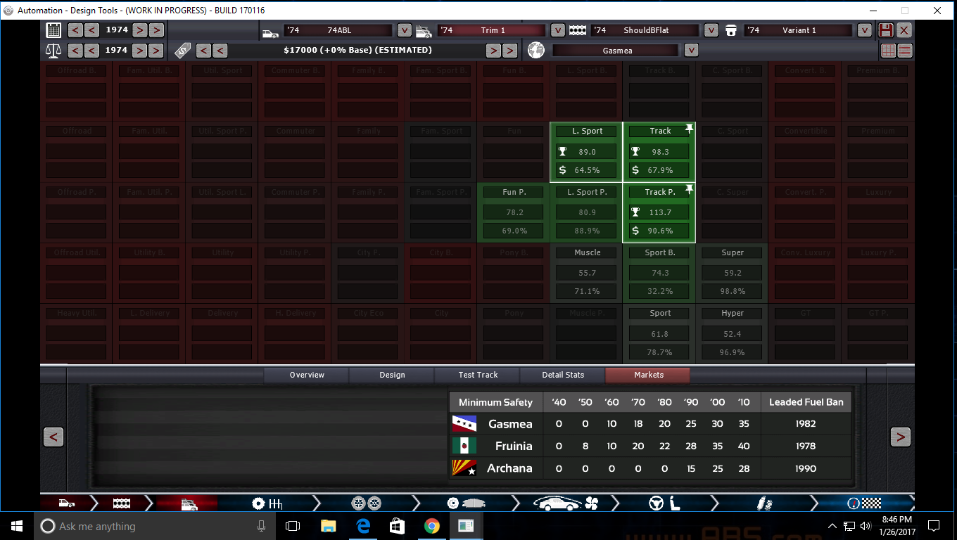Expand the 74ABL car model dropdown
957x540 pixels.
pos(404,30)
